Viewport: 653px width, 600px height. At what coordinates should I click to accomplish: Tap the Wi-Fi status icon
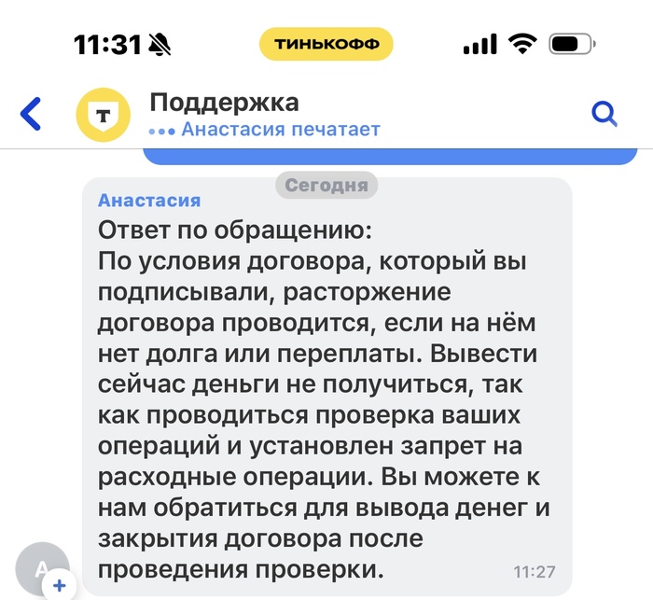522,44
